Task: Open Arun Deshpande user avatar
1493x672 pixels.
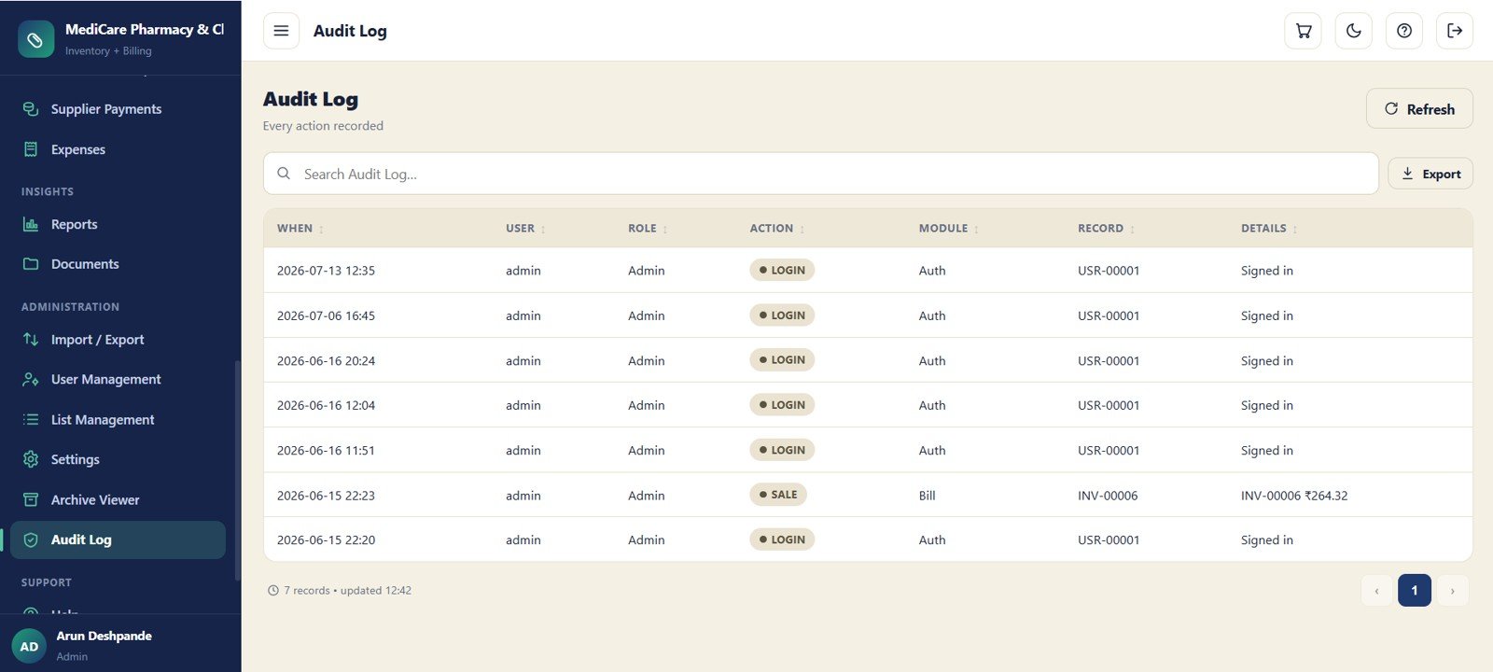Action: 29,646
